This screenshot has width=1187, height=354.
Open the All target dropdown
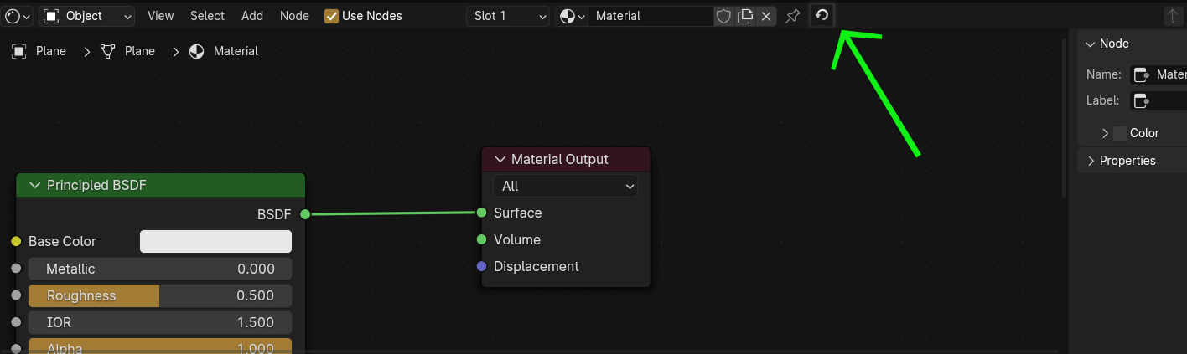click(x=565, y=186)
